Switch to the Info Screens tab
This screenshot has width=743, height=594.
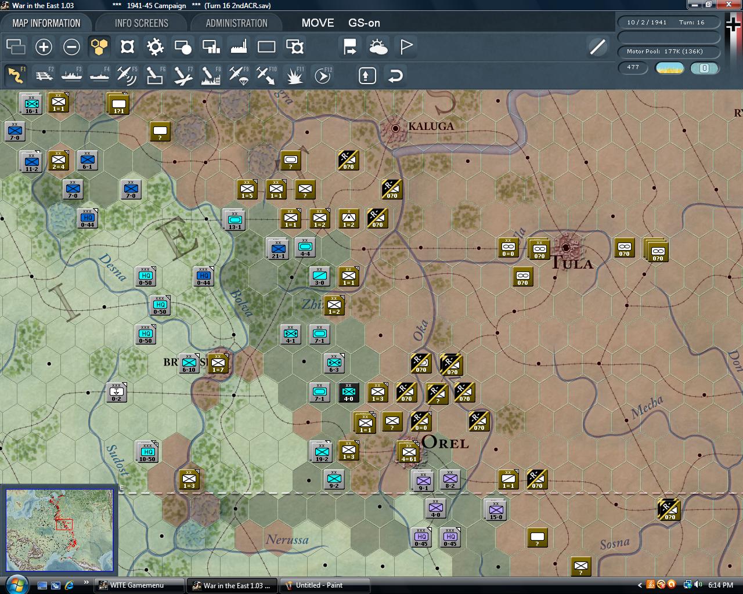click(141, 23)
